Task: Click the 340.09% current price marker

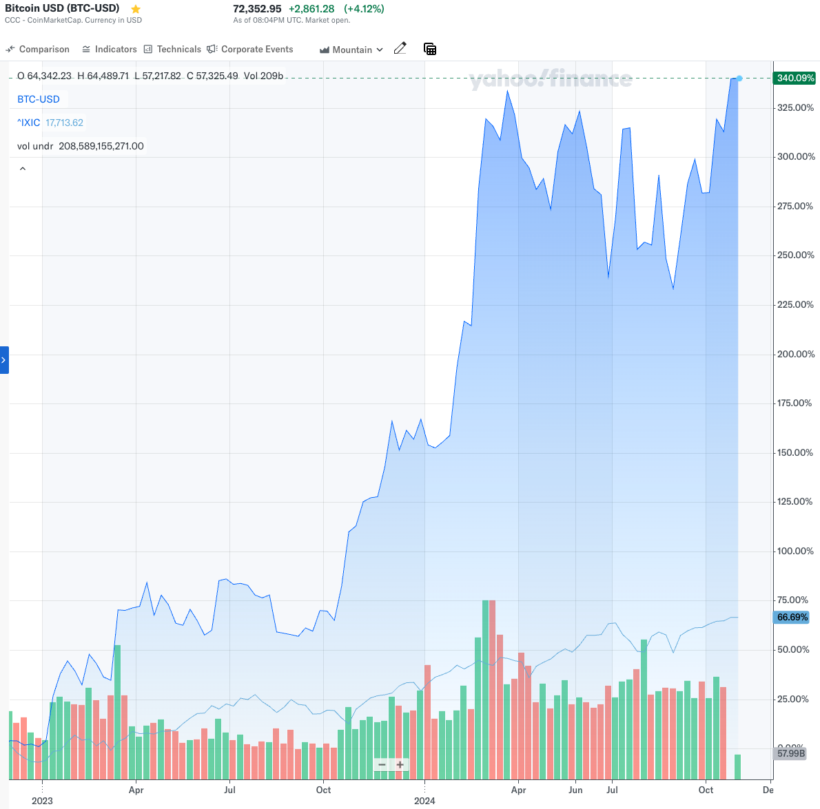Action: (x=795, y=78)
